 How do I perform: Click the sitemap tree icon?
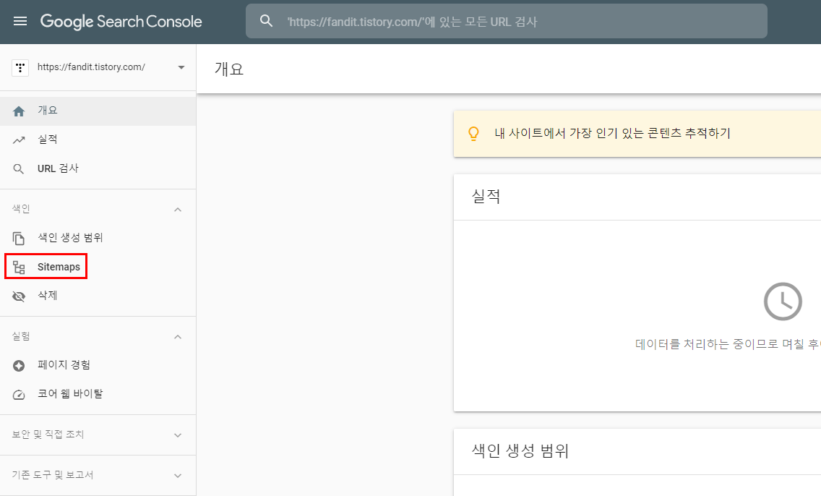(19, 267)
